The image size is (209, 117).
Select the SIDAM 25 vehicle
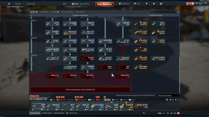88,41
